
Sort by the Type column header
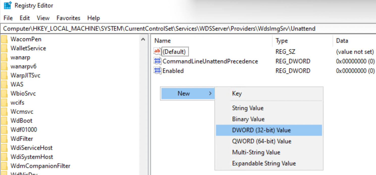(281, 41)
